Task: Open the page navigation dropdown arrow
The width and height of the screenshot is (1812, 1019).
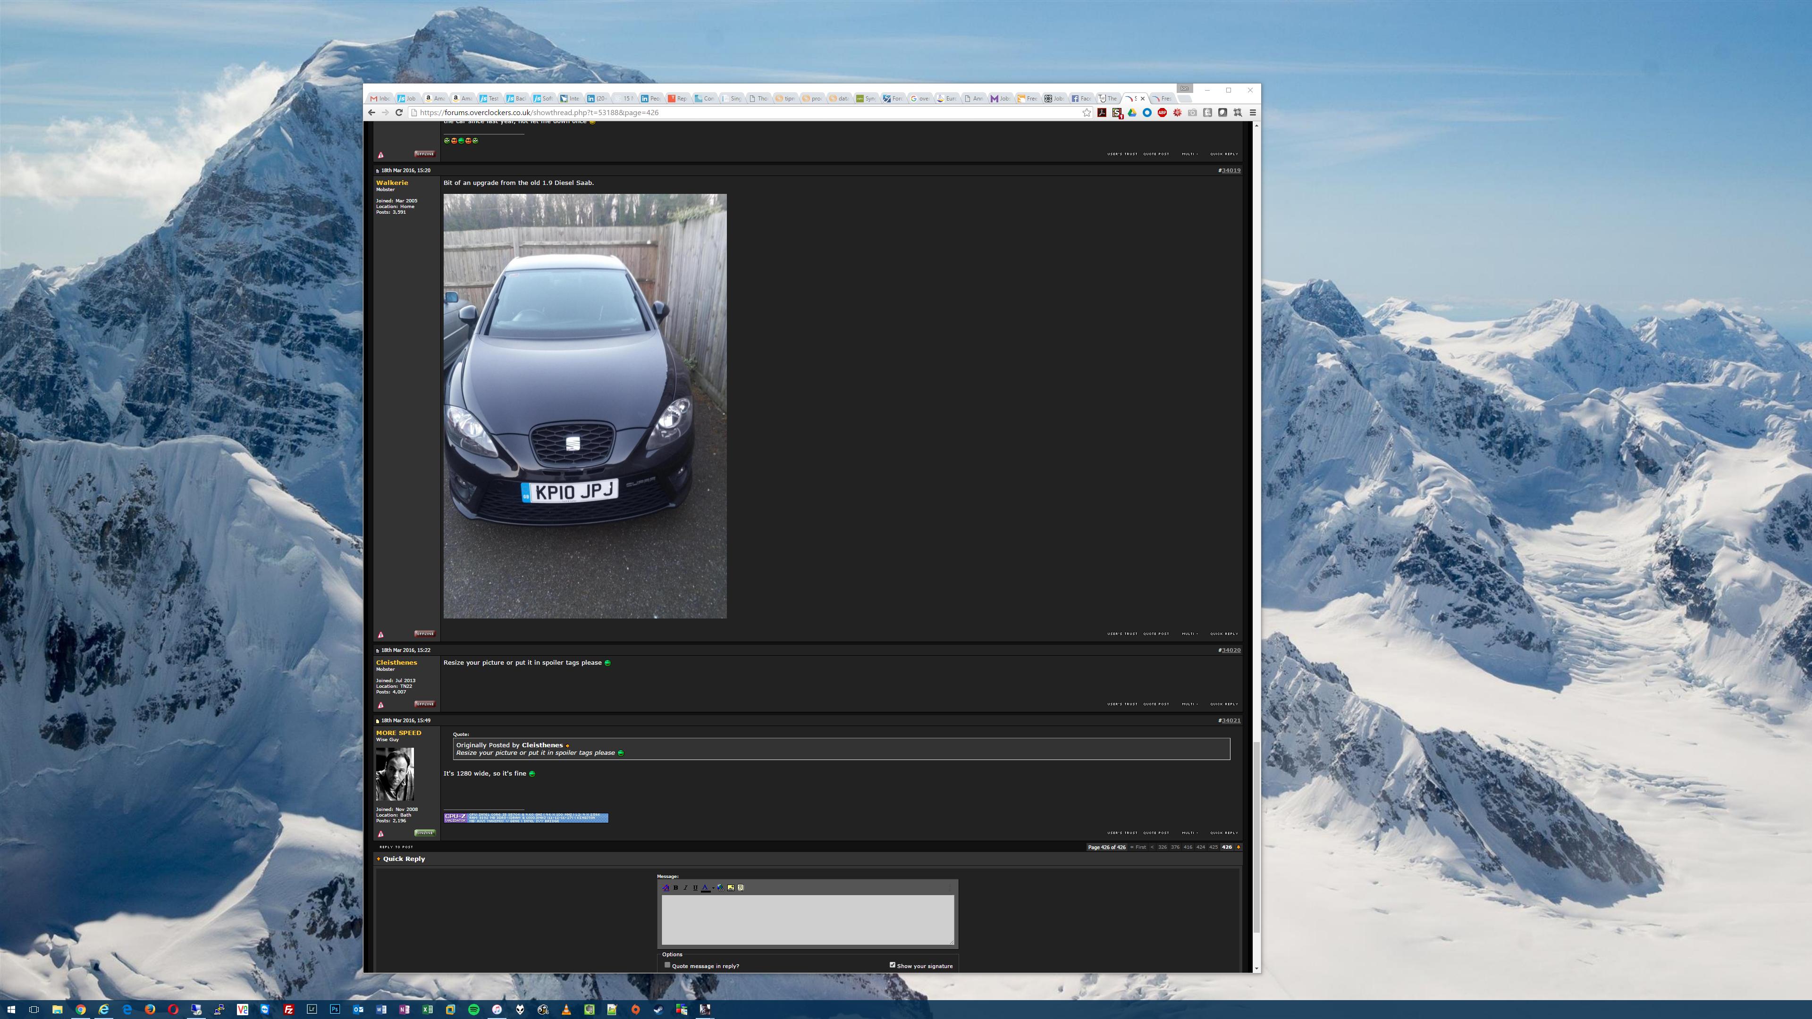Action: [1239, 847]
